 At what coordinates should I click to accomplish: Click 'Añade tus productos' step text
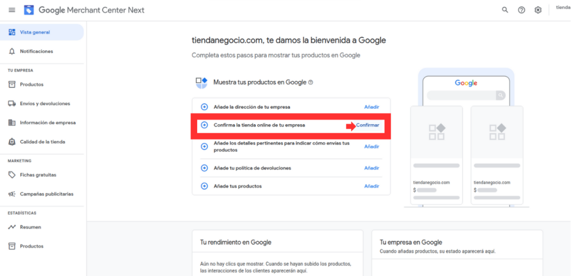[x=238, y=186]
